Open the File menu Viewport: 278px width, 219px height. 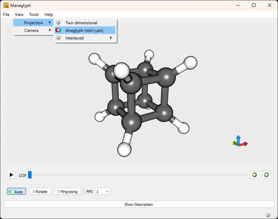6,15
